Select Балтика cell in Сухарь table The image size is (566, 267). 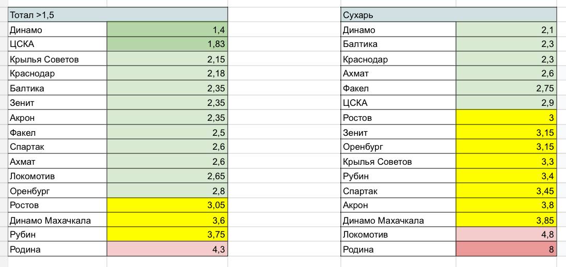[398, 44]
